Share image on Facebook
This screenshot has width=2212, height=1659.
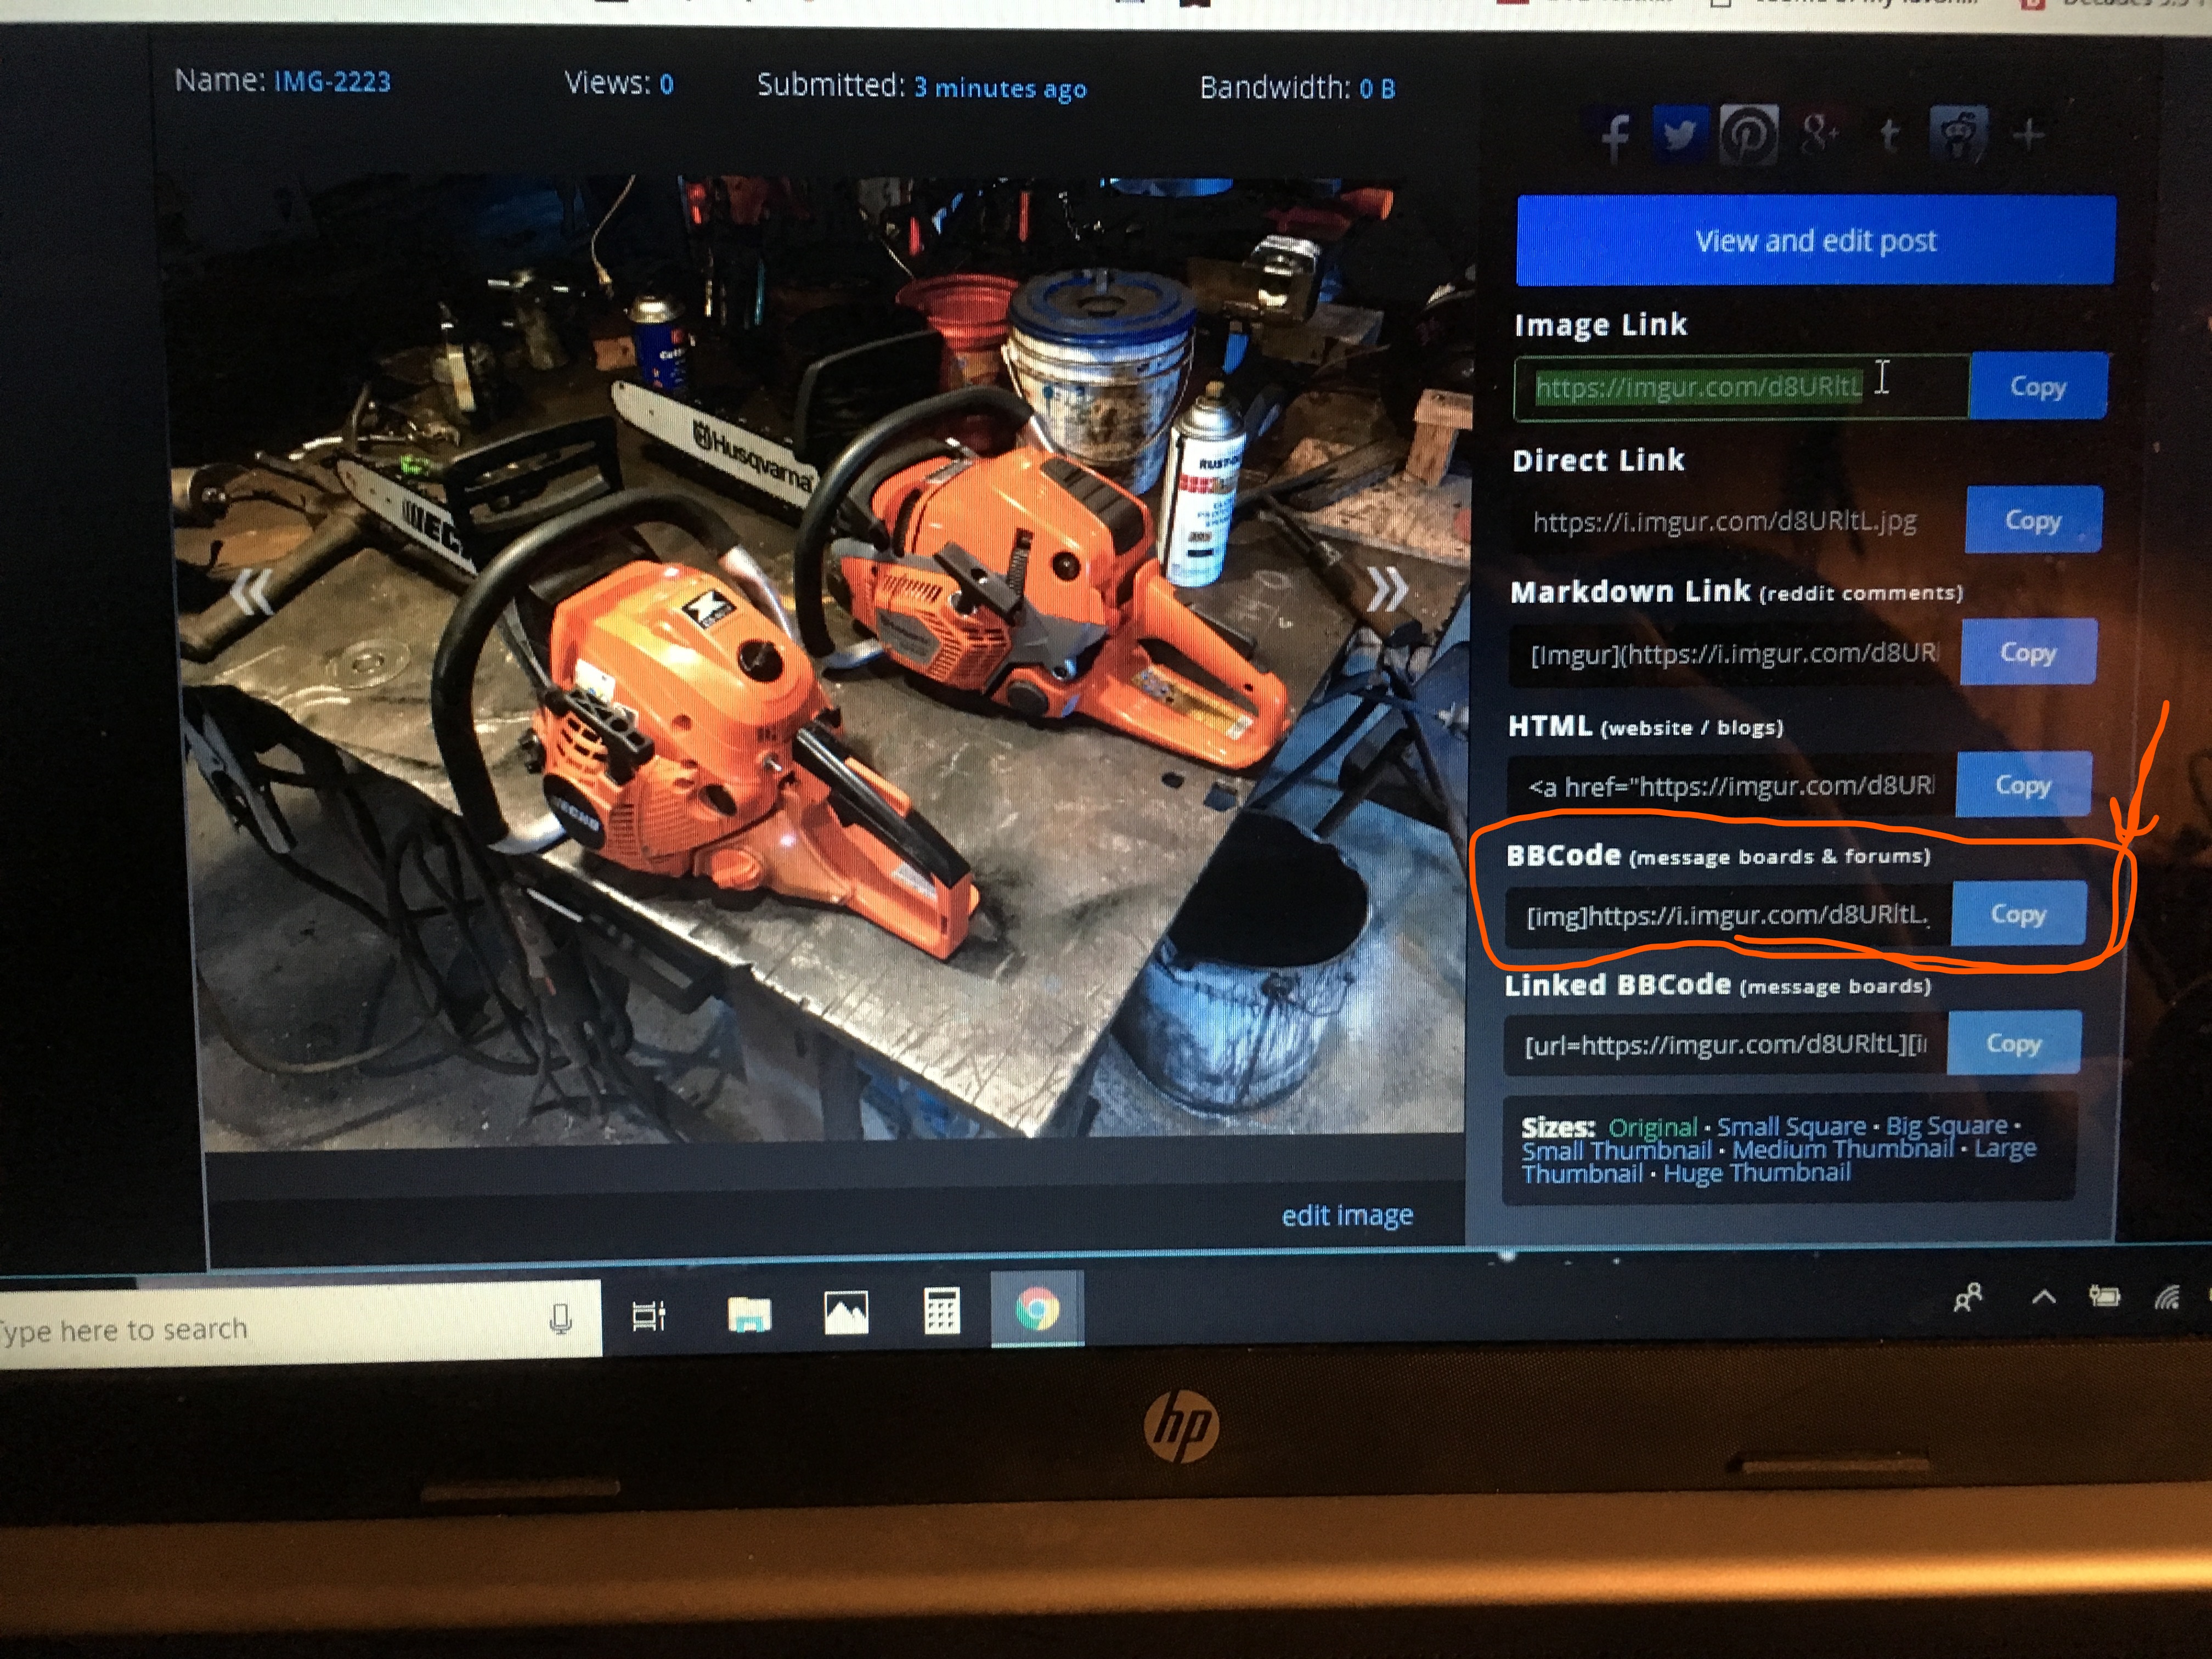pos(1614,136)
